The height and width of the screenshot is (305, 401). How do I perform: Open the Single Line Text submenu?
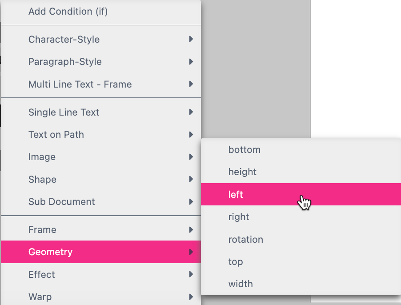point(101,112)
